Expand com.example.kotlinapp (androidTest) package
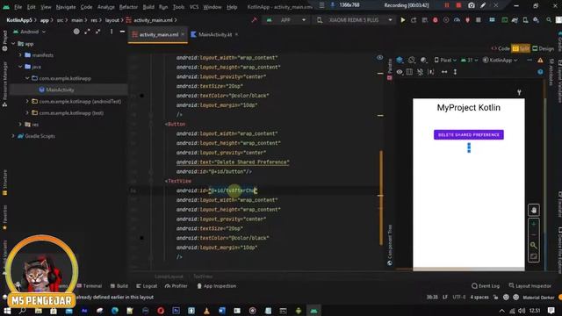Screen dimensions: 562x316 tap(27, 102)
